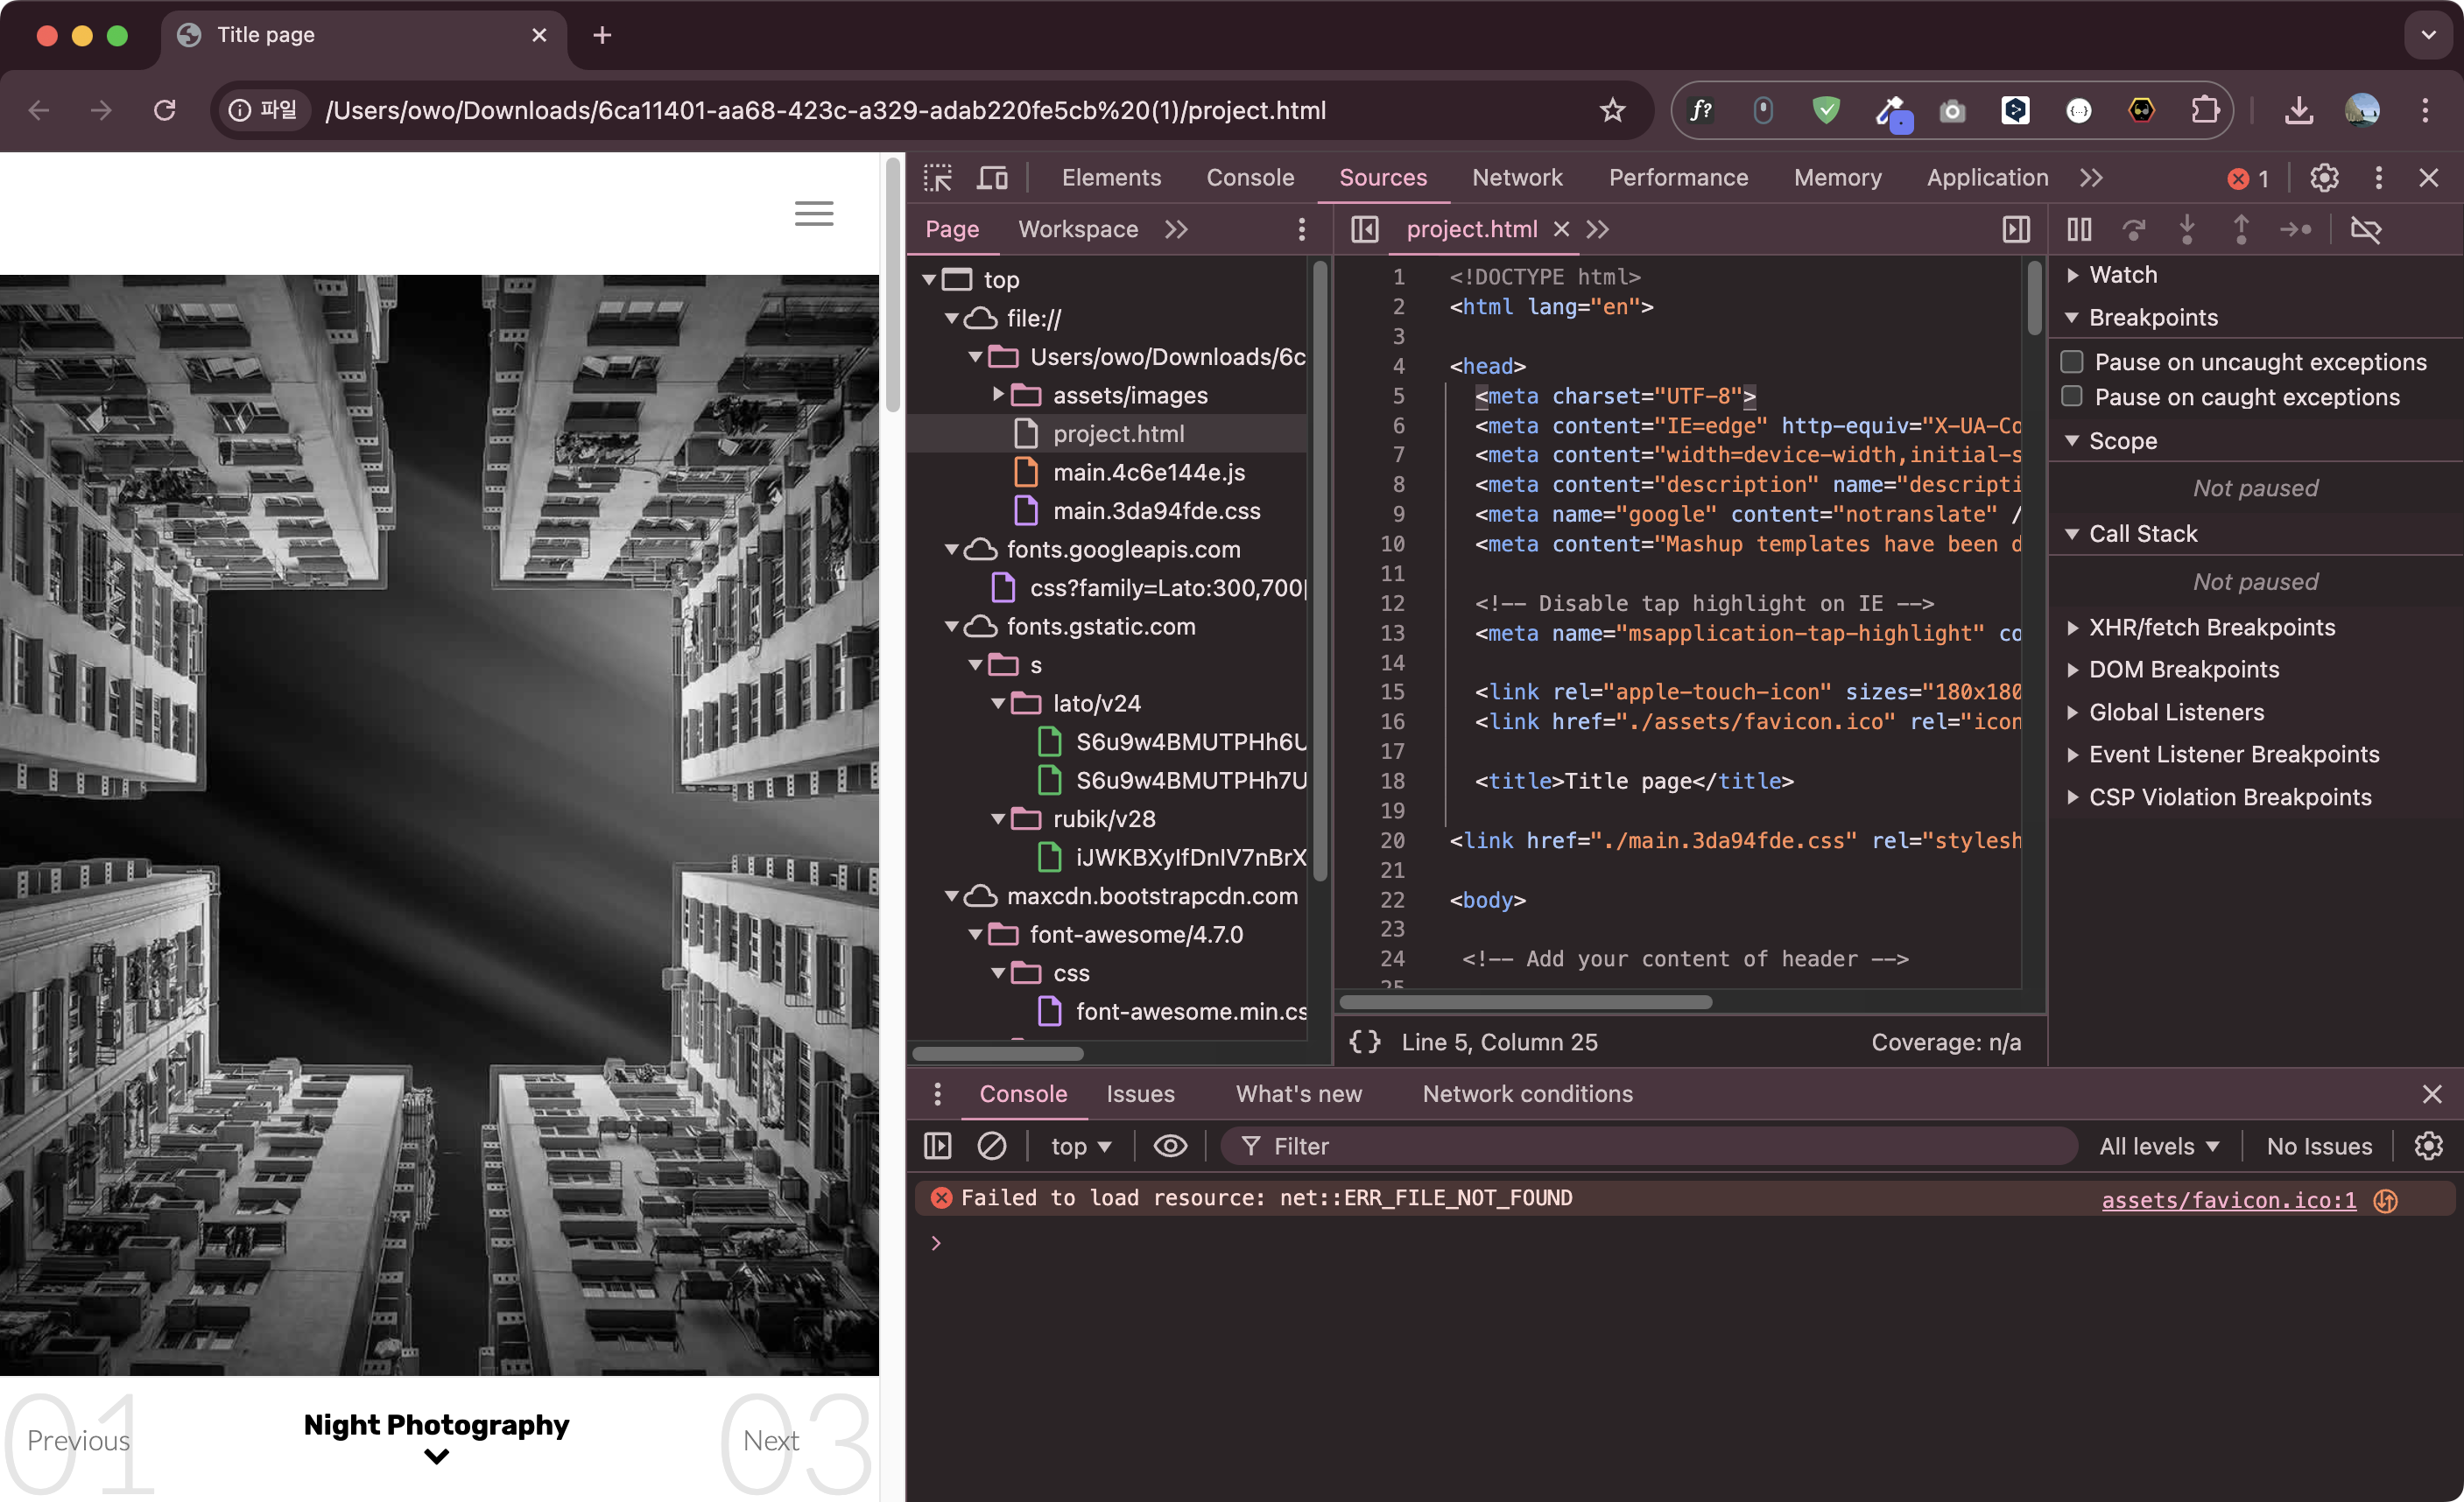The image size is (2464, 1502).
Task: Open the Network conditions tab
Action: pos(1527,1093)
